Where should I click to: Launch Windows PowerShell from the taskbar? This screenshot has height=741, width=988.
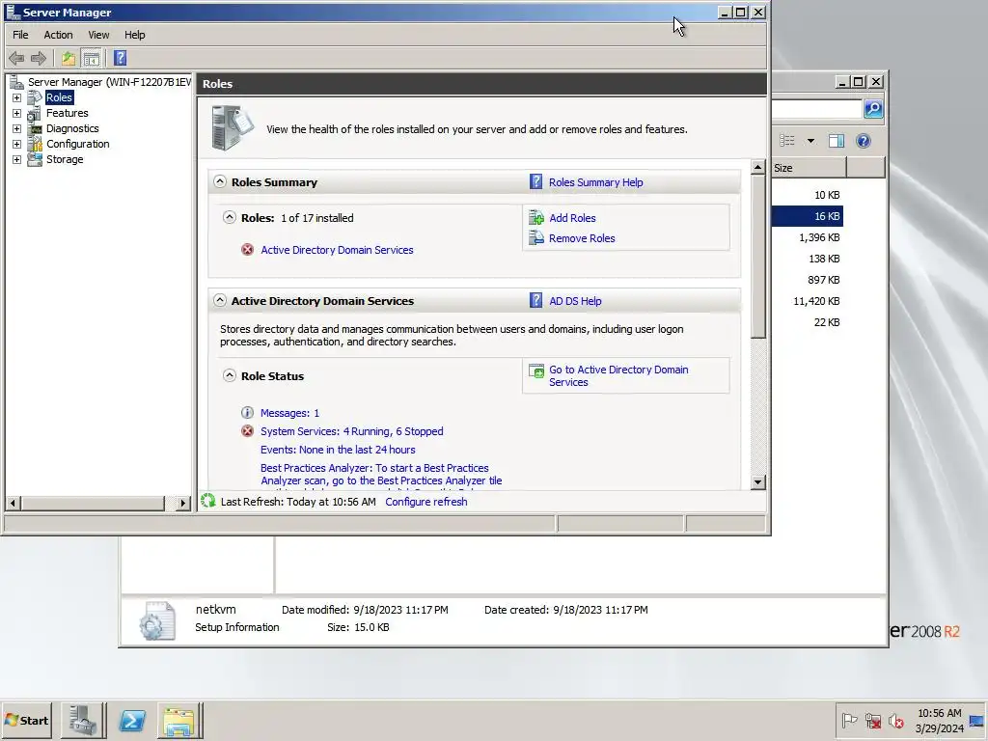pos(132,720)
